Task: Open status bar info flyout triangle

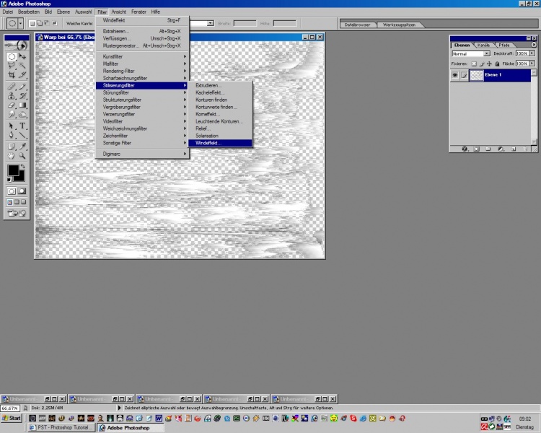Action: click(x=119, y=408)
